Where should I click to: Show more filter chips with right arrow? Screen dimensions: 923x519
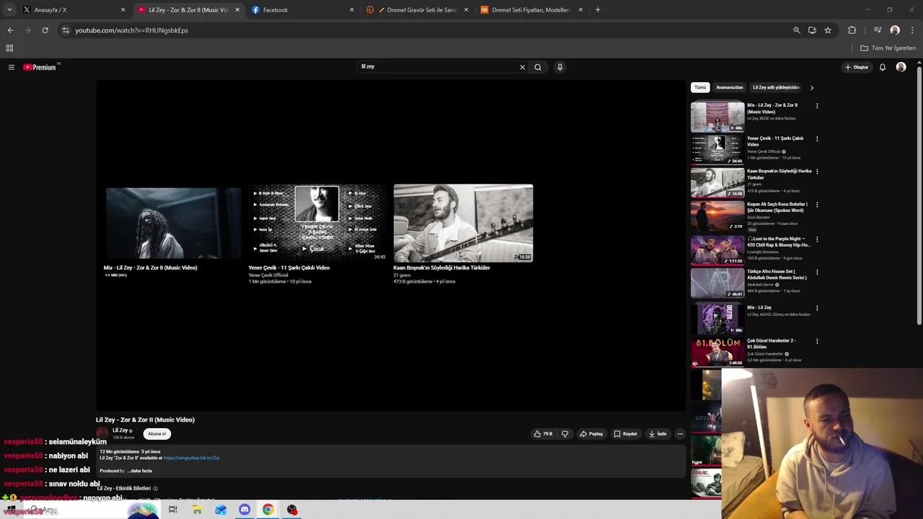(811, 88)
